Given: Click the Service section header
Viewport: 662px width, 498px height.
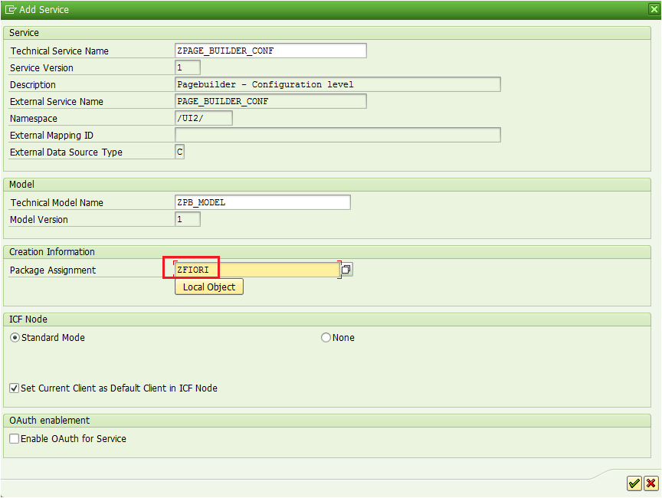Looking at the screenshot, I should 24,32.
